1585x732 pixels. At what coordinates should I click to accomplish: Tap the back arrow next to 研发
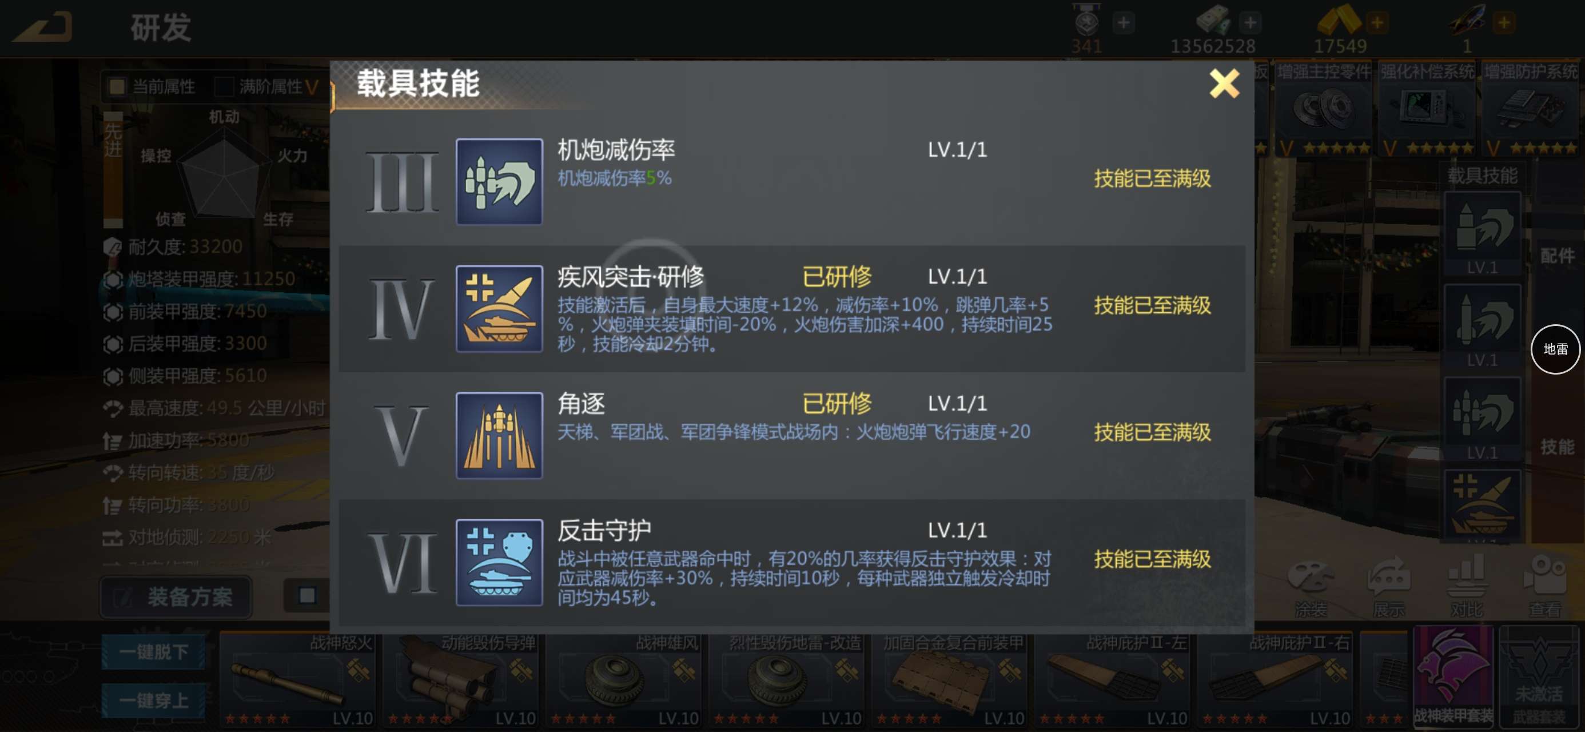(x=43, y=27)
